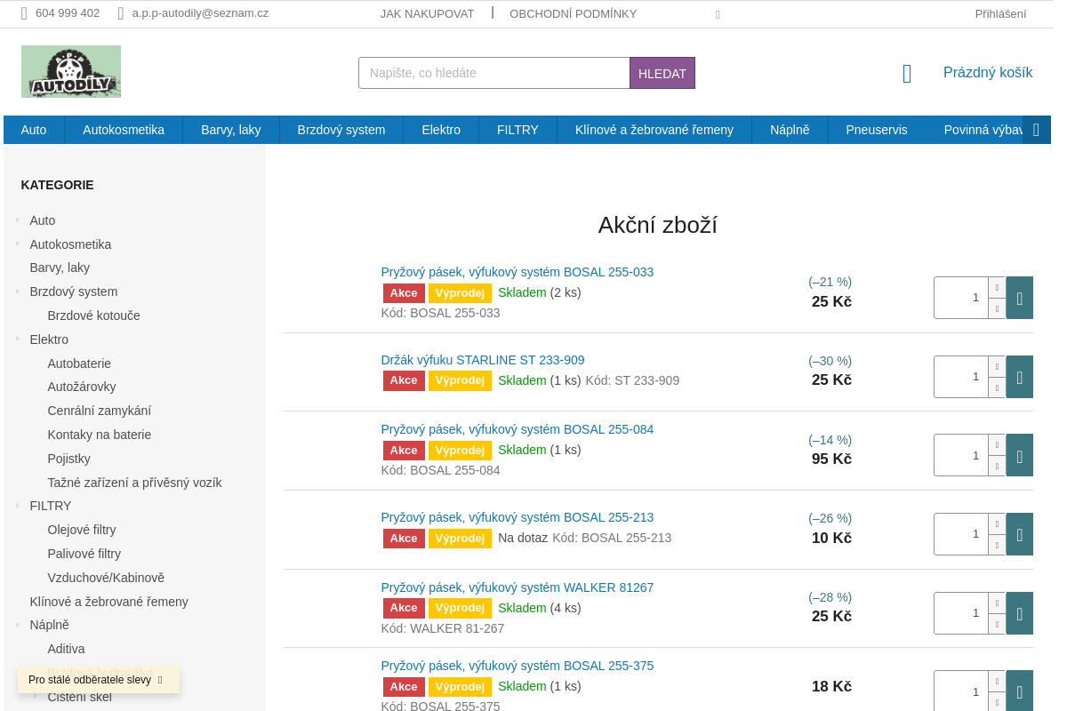Select Kontaky na baterie in sidebar

100,435
